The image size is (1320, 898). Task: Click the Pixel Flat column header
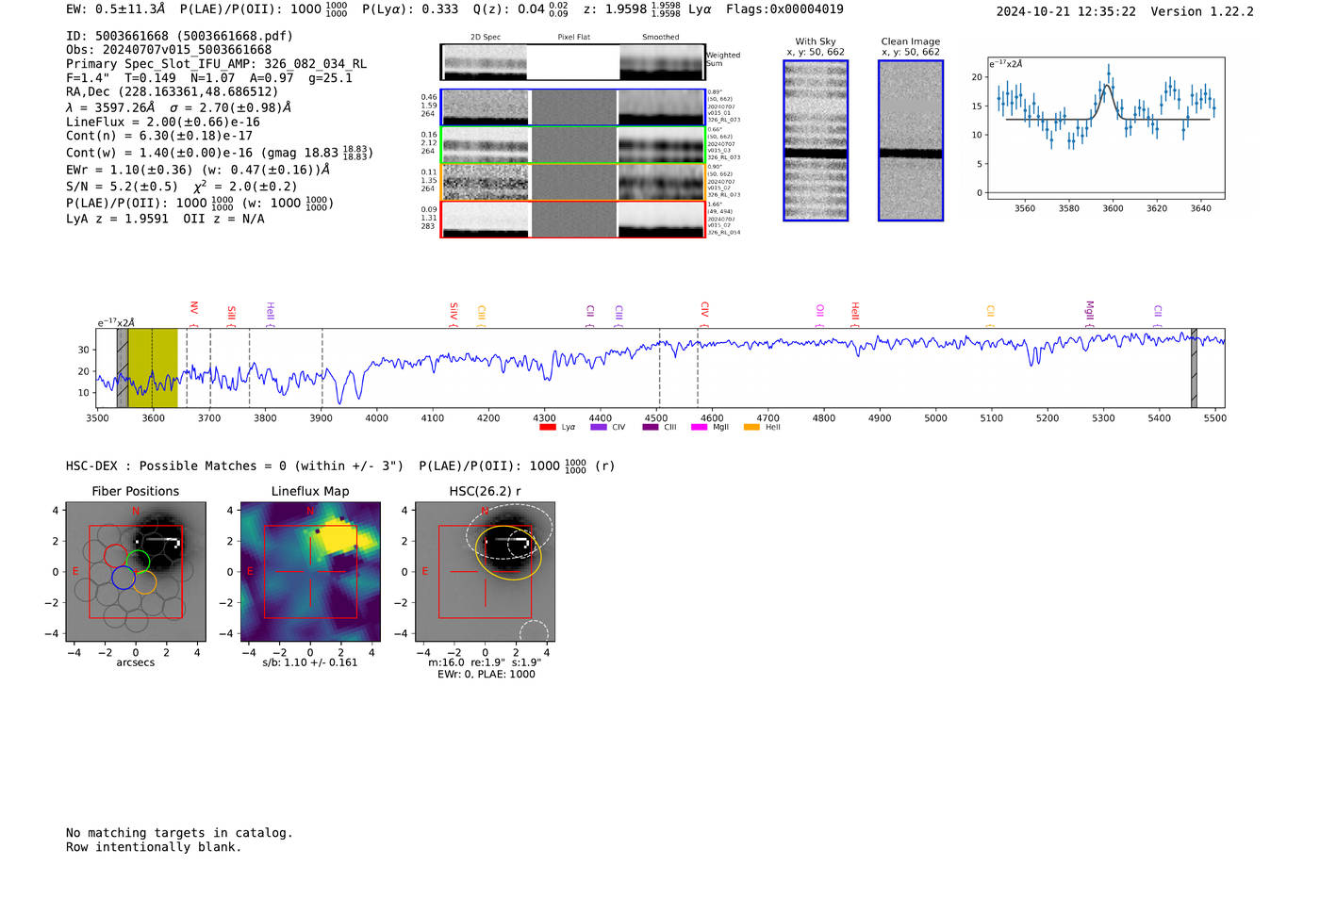pos(574,38)
